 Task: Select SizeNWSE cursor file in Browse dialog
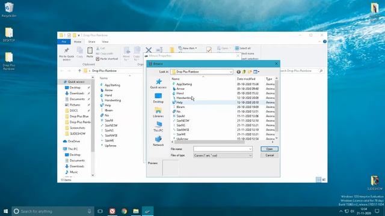coord(183,130)
